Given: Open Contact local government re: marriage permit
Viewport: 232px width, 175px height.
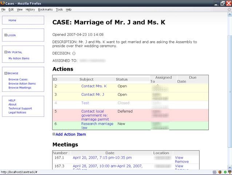Looking at the screenshot, I should [95, 115].
